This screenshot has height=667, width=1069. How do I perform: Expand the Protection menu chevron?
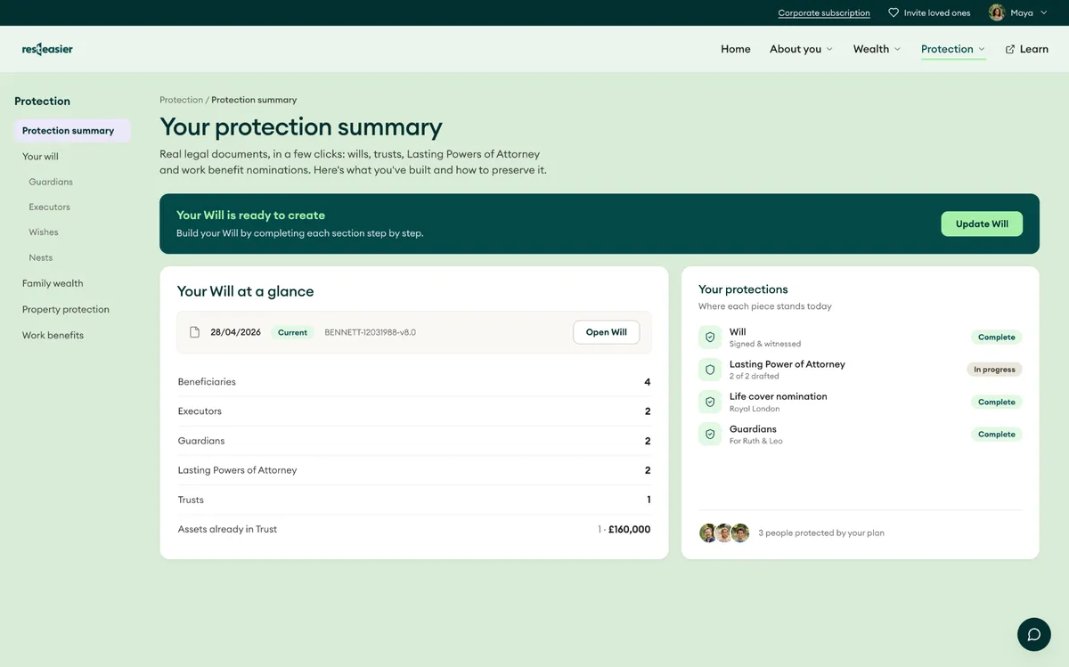coord(982,49)
